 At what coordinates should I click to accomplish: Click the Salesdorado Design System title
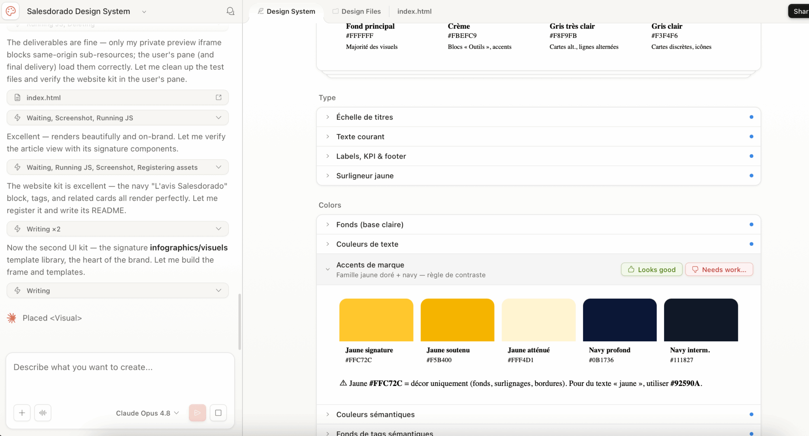tap(78, 11)
